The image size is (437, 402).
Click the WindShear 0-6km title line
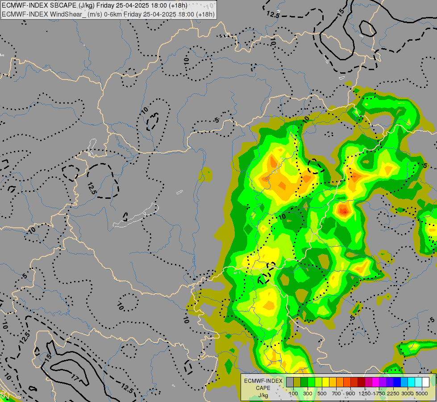(x=108, y=14)
